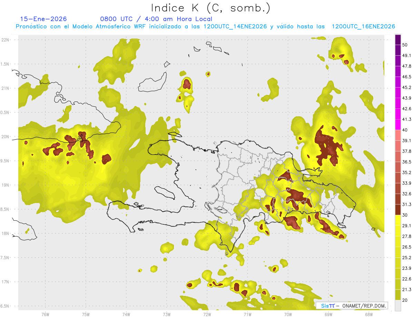This screenshot has height=319, width=414.
Task: Click the 46.5 value on the color scale
Action: (x=407, y=77)
